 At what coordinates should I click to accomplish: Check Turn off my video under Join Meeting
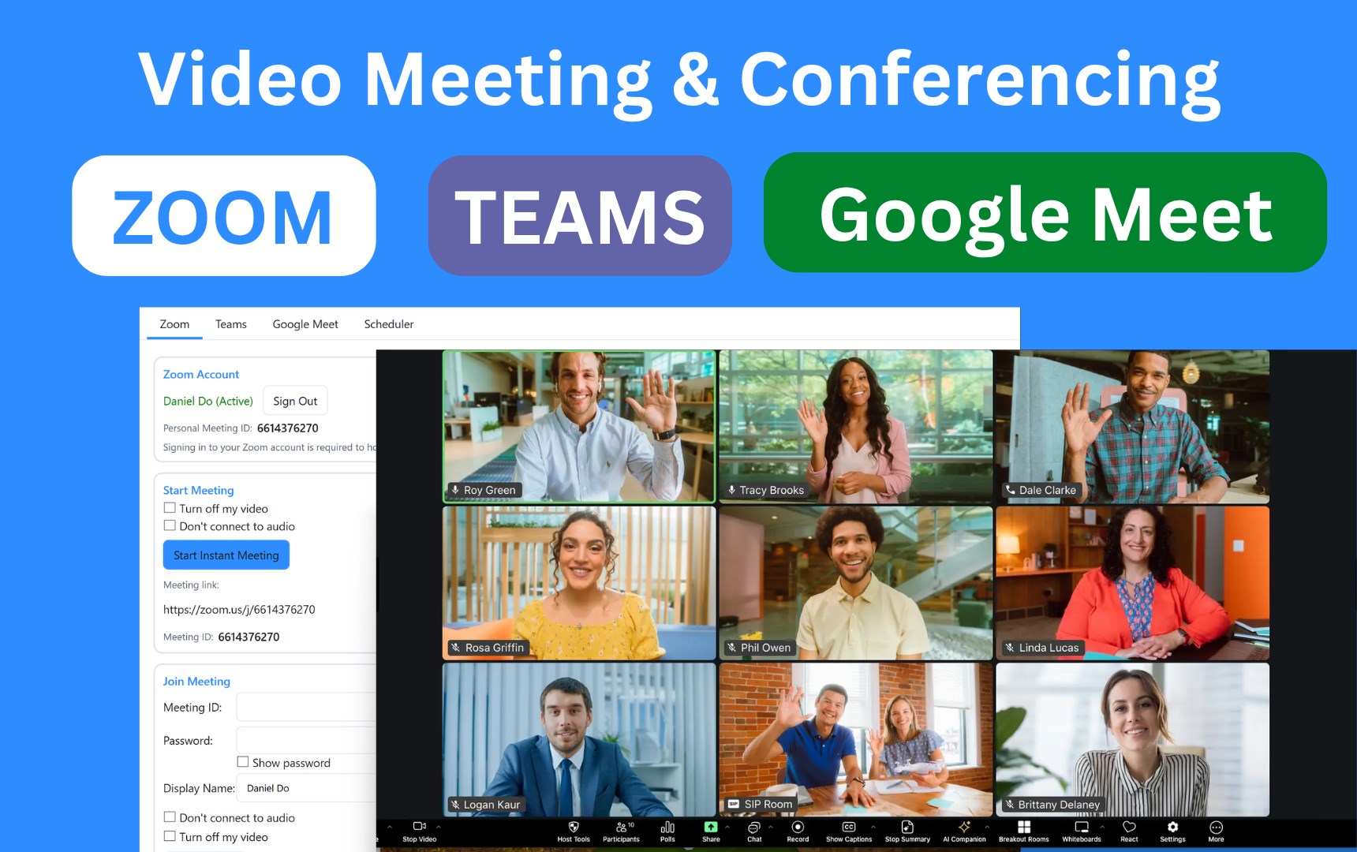pos(170,836)
